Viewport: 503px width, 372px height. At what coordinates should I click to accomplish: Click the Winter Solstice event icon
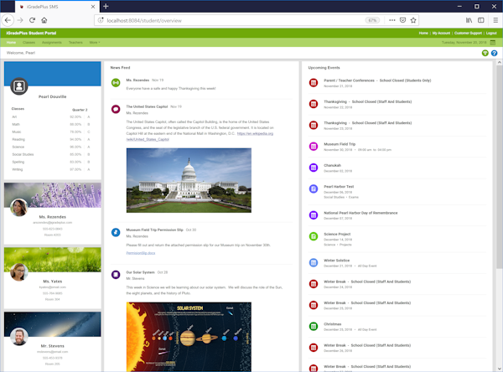314,262
